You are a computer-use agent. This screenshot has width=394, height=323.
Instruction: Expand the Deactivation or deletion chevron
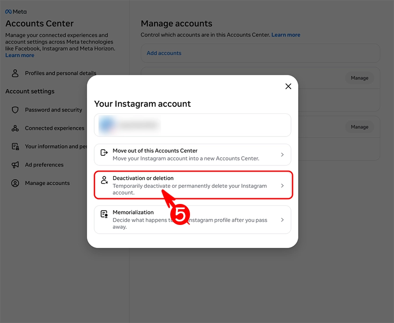pyautogui.click(x=282, y=186)
